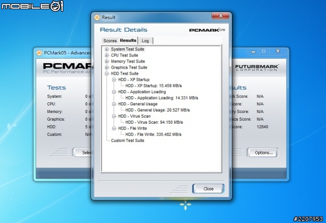
Task: Collapse the HDD - Virus Scan node
Action: (x=114, y=116)
